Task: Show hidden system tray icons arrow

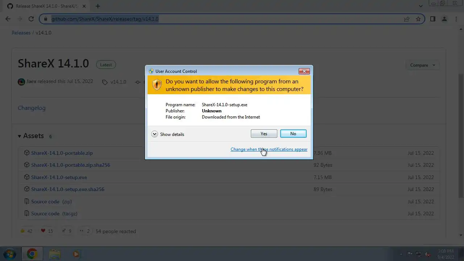Action: tap(401, 254)
